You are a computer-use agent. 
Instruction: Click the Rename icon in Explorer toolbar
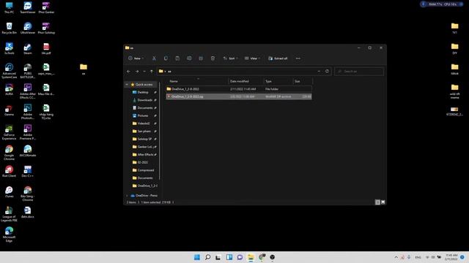pyautogui.click(x=189, y=58)
